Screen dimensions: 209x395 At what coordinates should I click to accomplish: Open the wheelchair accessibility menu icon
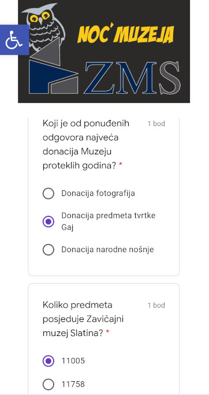point(14,39)
